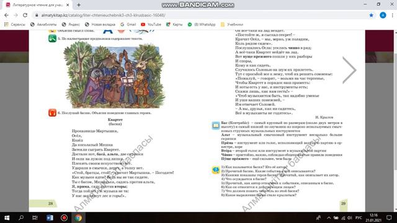This screenshot has width=397, height=223.
Task: Click the green task 5 icon
Action: pyautogui.click(x=52, y=38)
